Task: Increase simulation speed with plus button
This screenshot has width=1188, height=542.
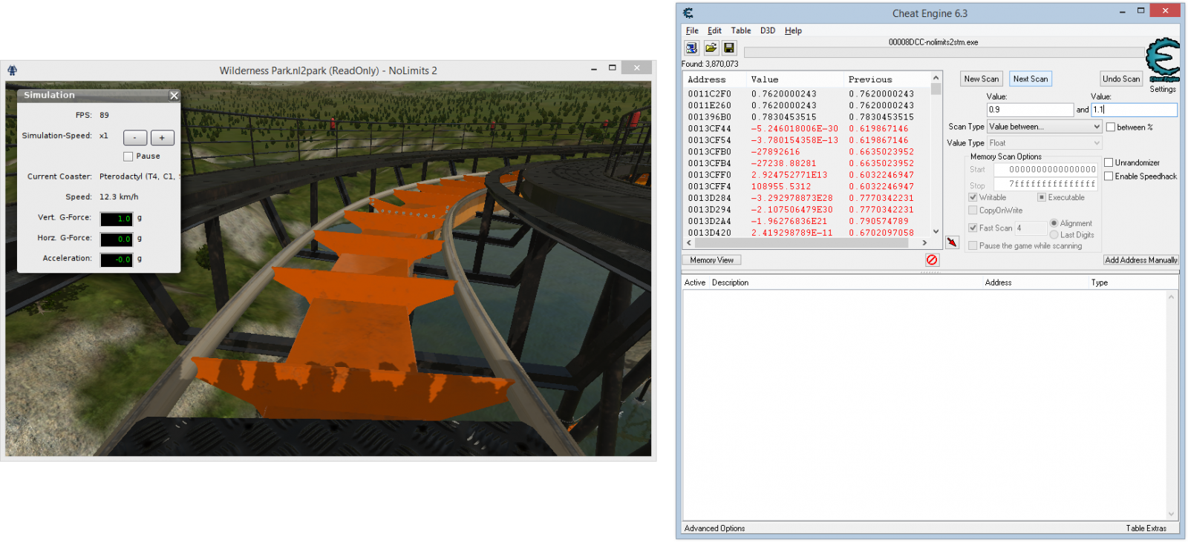Action: (x=162, y=138)
